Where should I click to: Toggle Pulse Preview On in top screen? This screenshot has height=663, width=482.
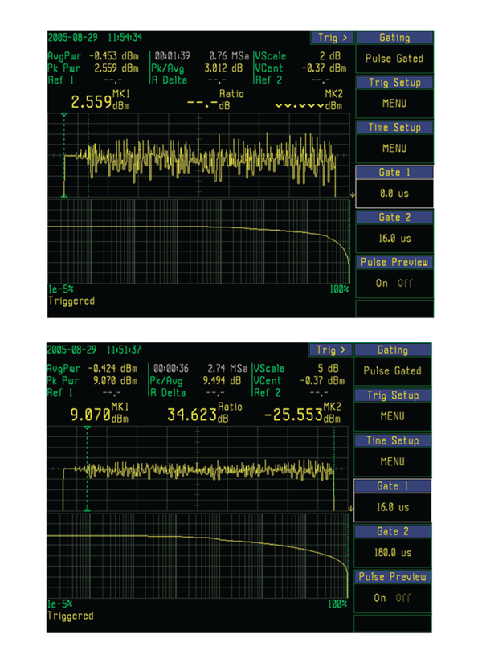pyautogui.click(x=382, y=283)
